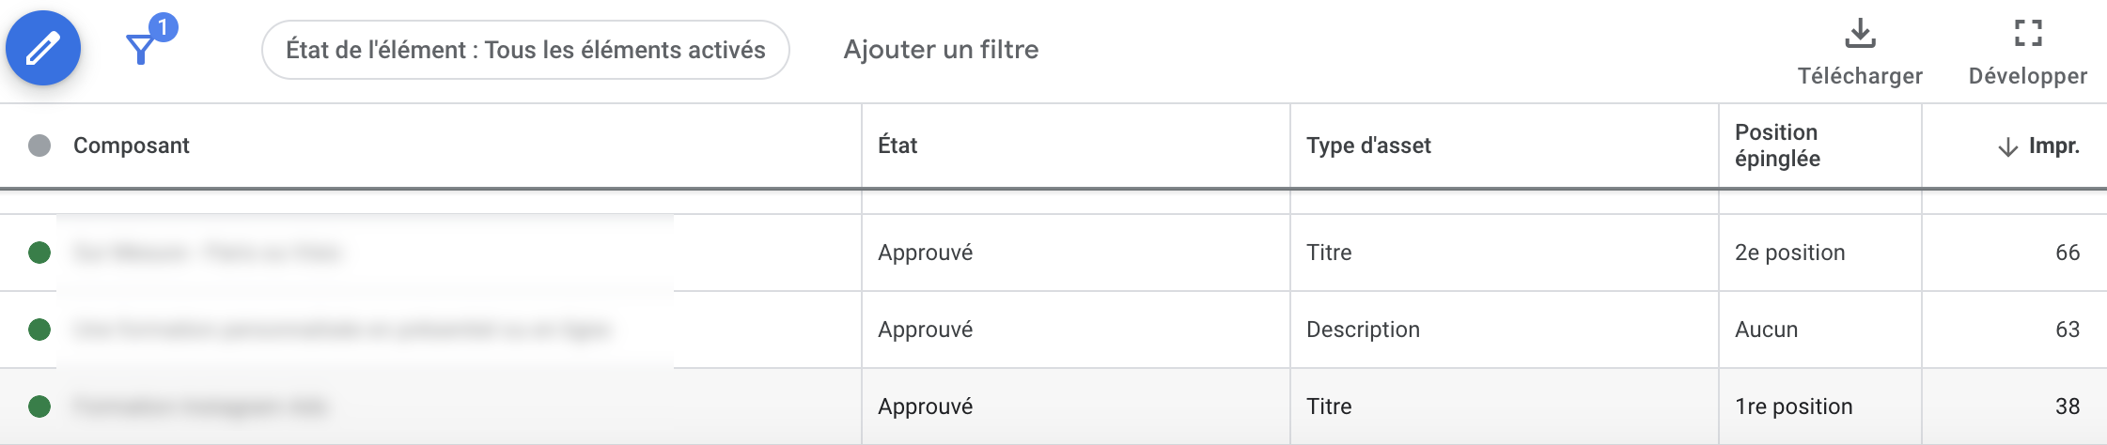Sort by the Composant column header
2107x445 pixels.
132,146
